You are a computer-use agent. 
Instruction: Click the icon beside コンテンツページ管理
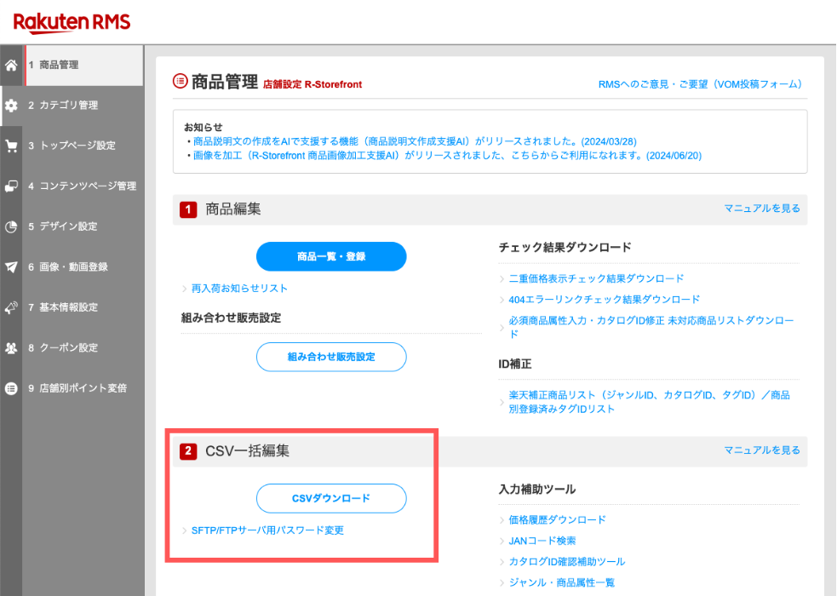coord(11,186)
